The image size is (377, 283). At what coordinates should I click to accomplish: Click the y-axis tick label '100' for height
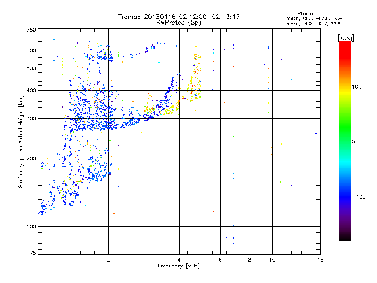click(31, 227)
